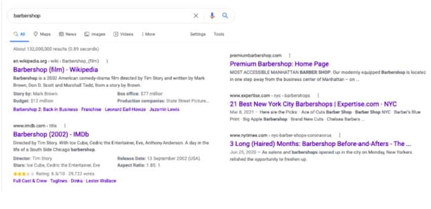Open three-dot menu beside IMDb result
Image resolution: width=431 pixels, height=209 pixels.
65,126
